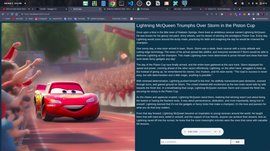Open the Gmail bookmark
This screenshot has width=270, height=151.
click(x=6, y=19)
